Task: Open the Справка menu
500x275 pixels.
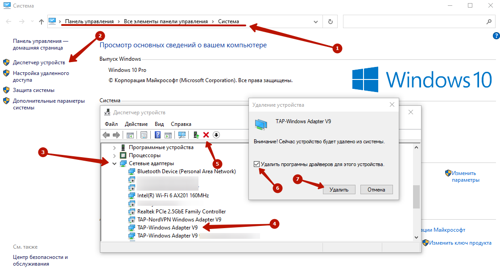Action: click(x=181, y=124)
